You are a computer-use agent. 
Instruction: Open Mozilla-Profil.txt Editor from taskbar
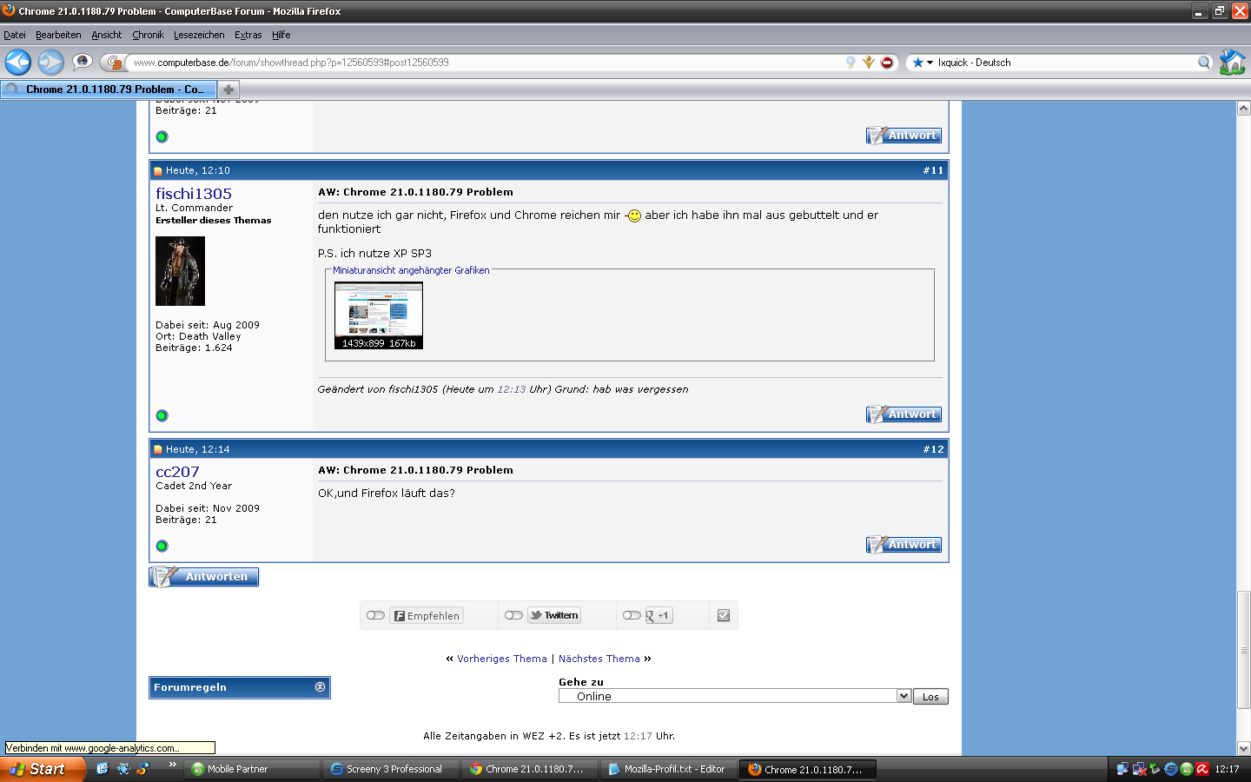point(671,769)
